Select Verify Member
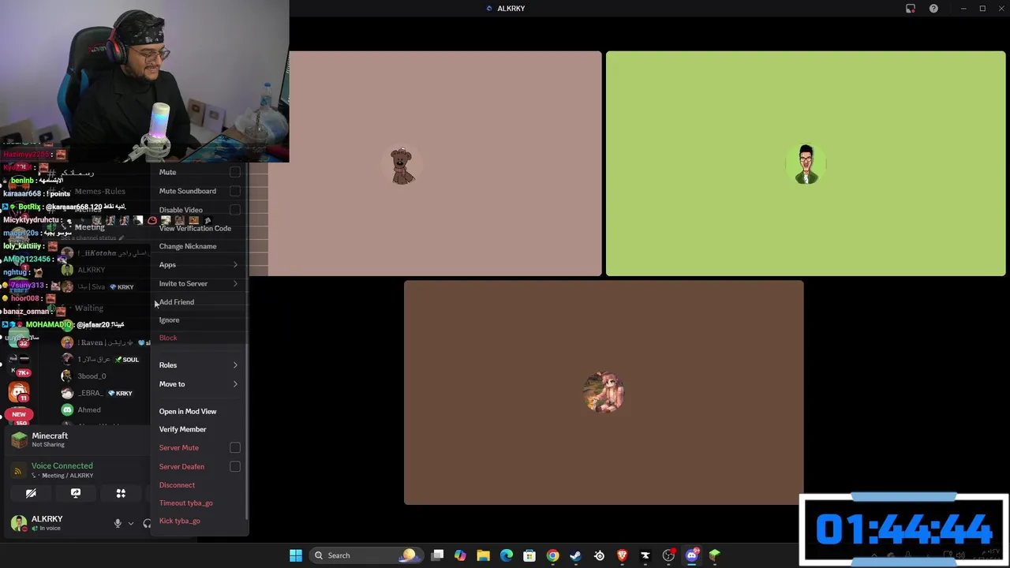The image size is (1010, 568). click(x=182, y=429)
